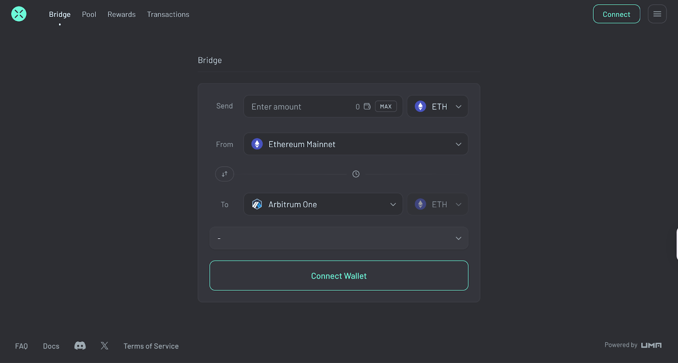678x363 pixels.
Task: Open the hamburger menu
Action: (657, 14)
